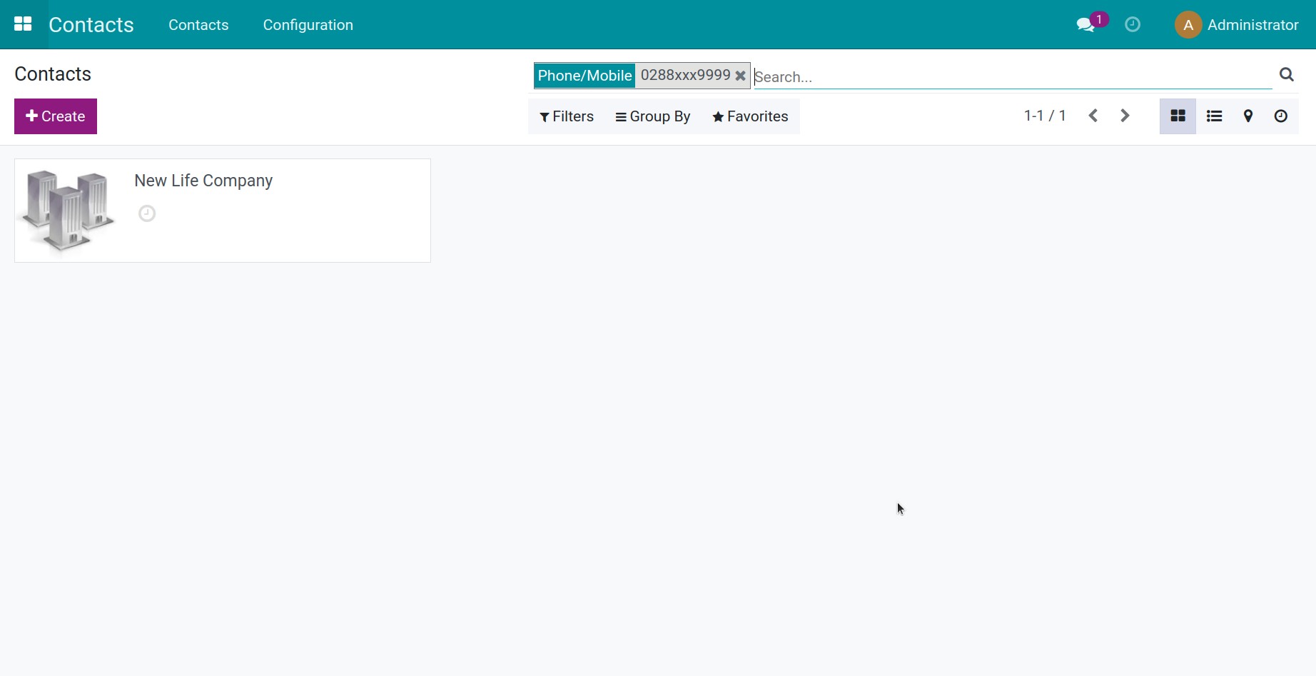Expand the Filters dropdown
Viewport: 1316px width, 676px height.
pos(567,116)
